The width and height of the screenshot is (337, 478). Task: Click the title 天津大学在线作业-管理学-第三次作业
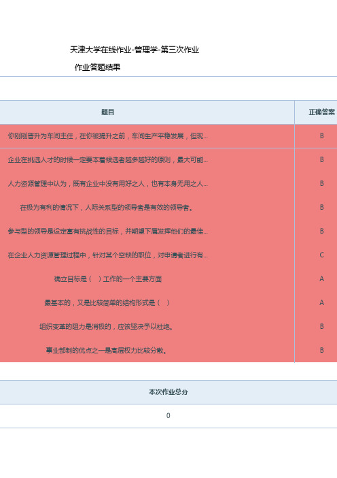tap(135, 50)
